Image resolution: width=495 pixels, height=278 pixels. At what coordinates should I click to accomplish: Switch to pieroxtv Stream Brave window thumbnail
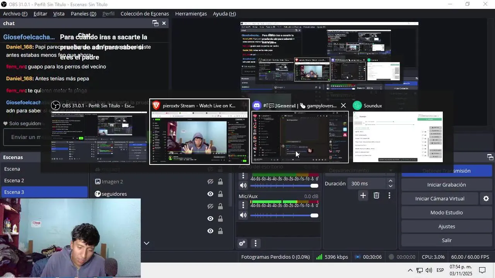[200, 138]
